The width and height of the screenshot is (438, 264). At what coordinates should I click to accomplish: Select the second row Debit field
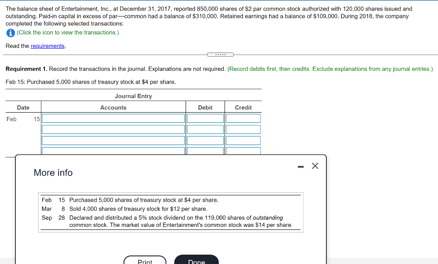(205, 129)
